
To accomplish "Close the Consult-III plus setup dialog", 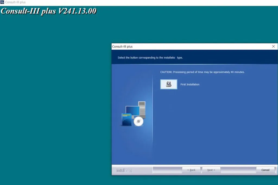I will coord(273,46).
